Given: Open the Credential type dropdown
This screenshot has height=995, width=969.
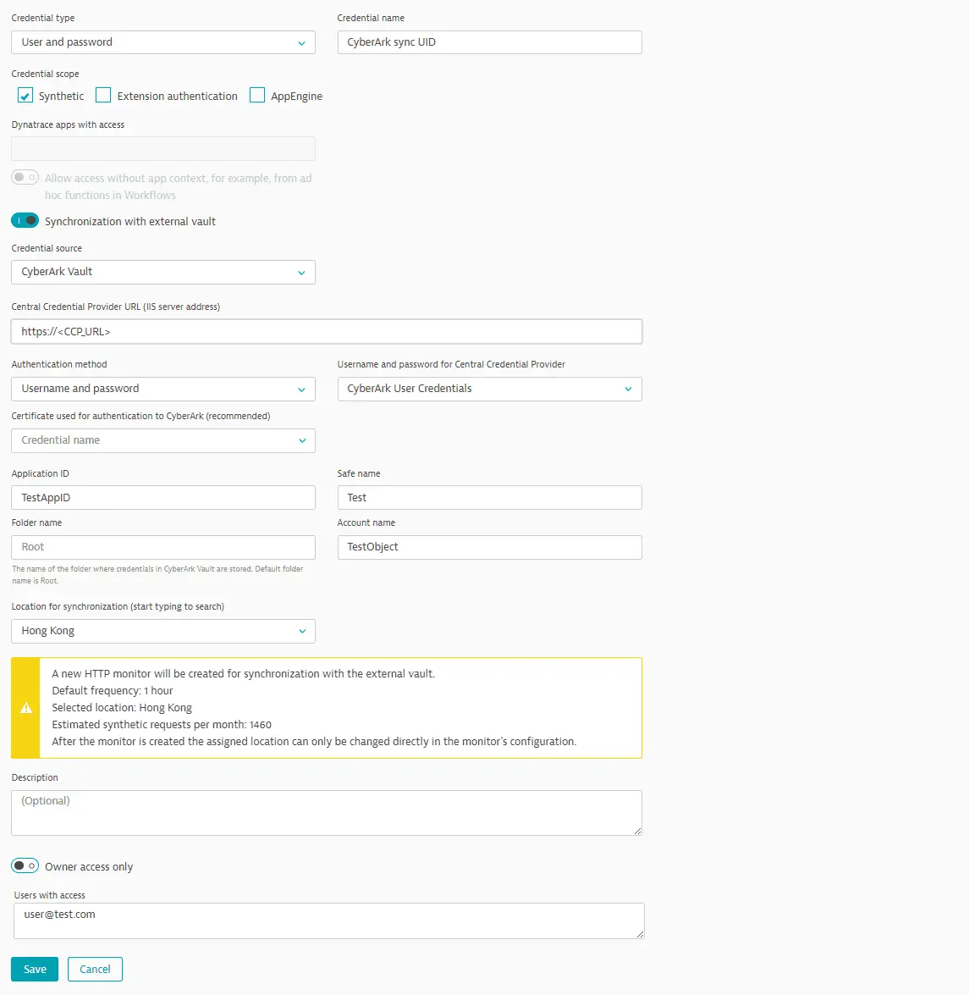Looking at the screenshot, I should [162, 42].
